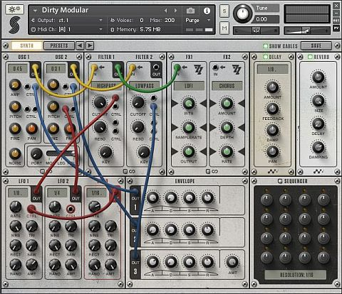This screenshot has width=342, height=294.
Task: Click the Envelope 3 OUT jack
Action: tap(135, 255)
